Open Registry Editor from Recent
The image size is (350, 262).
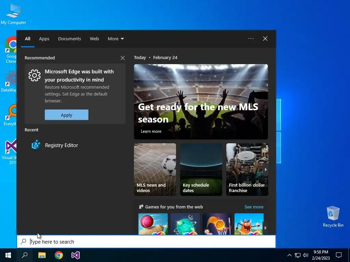click(x=74, y=145)
